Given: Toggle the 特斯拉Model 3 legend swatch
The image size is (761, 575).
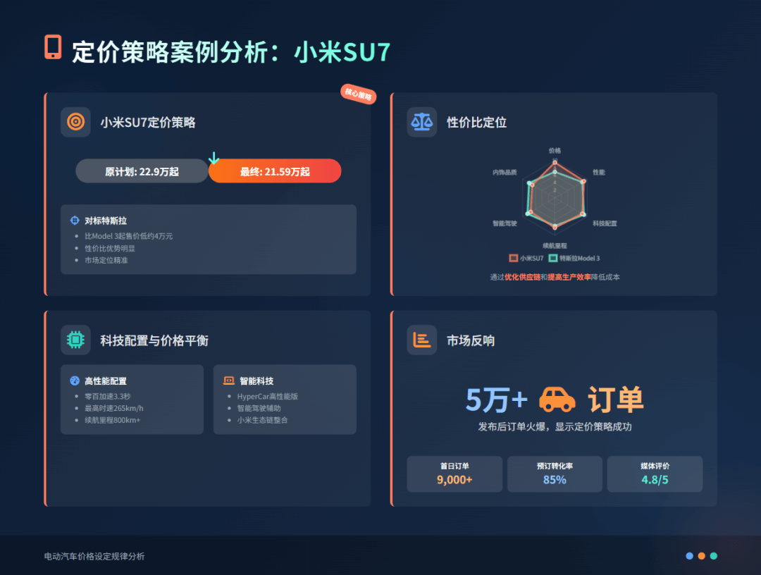Looking at the screenshot, I should pyautogui.click(x=553, y=258).
